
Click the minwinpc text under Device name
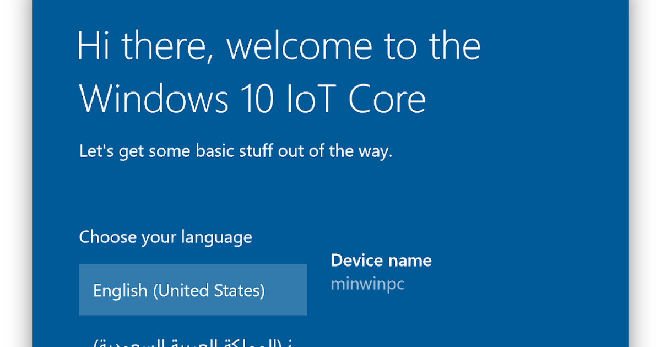point(368,284)
